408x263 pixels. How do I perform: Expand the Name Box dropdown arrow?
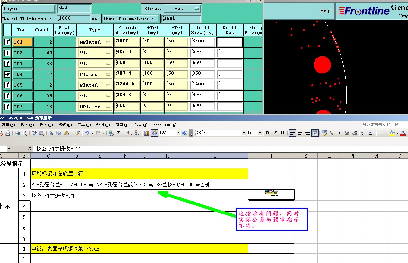pyautogui.click(x=9, y=149)
